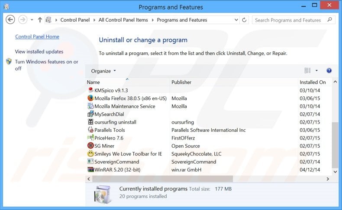This screenshot has height=210, width=342.
Task: Click the Mozilla Maintenance Service icon
Action: (x=90, y=106)
